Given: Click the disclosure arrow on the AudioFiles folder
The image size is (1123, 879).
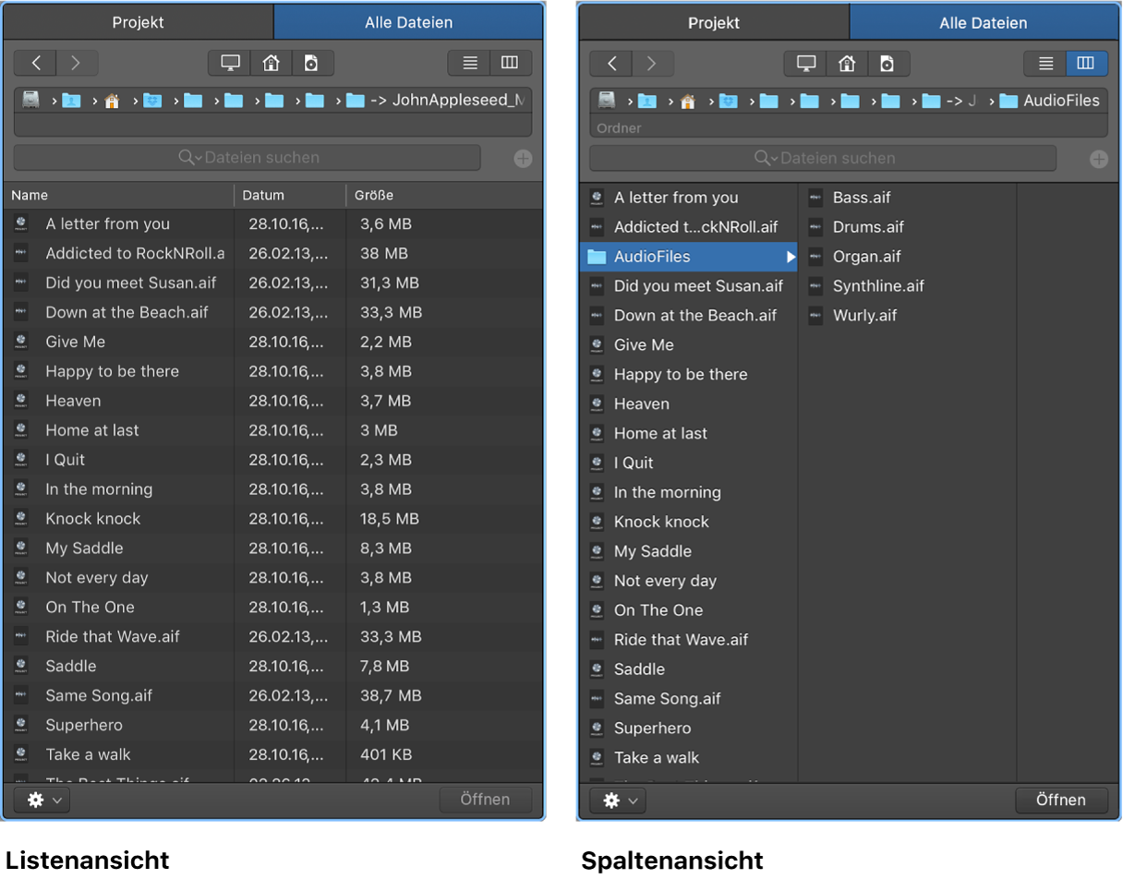Looking at the screenshot, I should [x=791, y=257].
